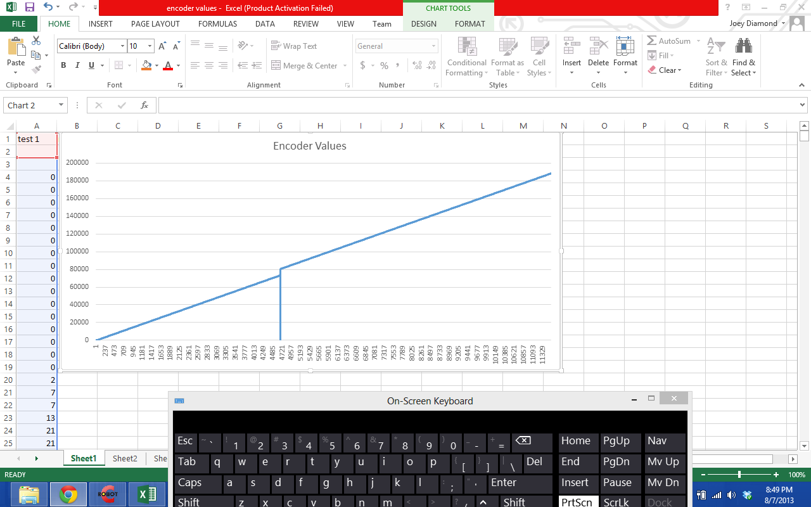The width and height of the screenshot is (811, 507).
Task: Open the Chart Tools DESIGN tab
Action: coord(424,23)
